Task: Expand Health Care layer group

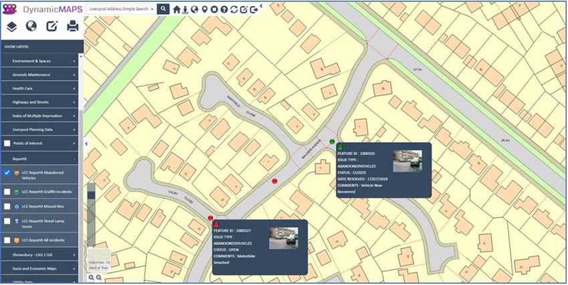Action: (x=39, y=89)
